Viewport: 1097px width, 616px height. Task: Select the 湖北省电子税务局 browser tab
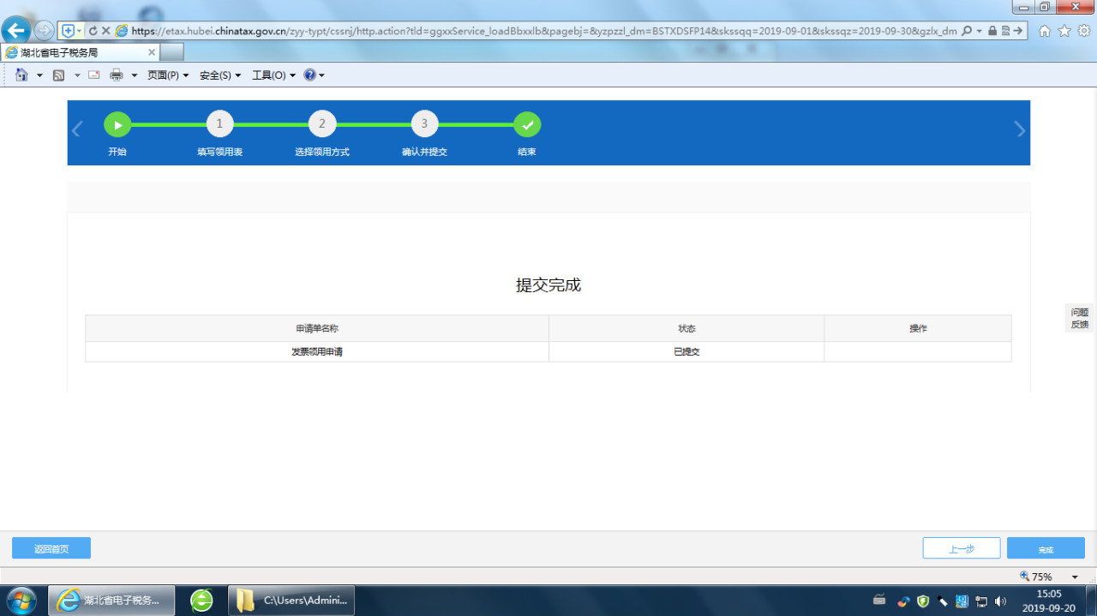tap(77, 52)
